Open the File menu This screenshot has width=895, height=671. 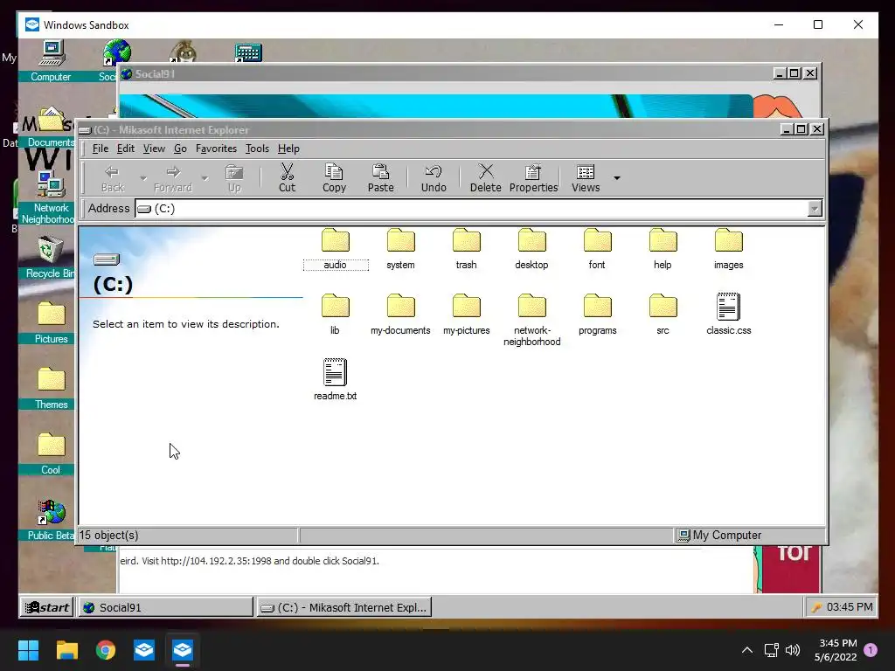pos(100,149)
